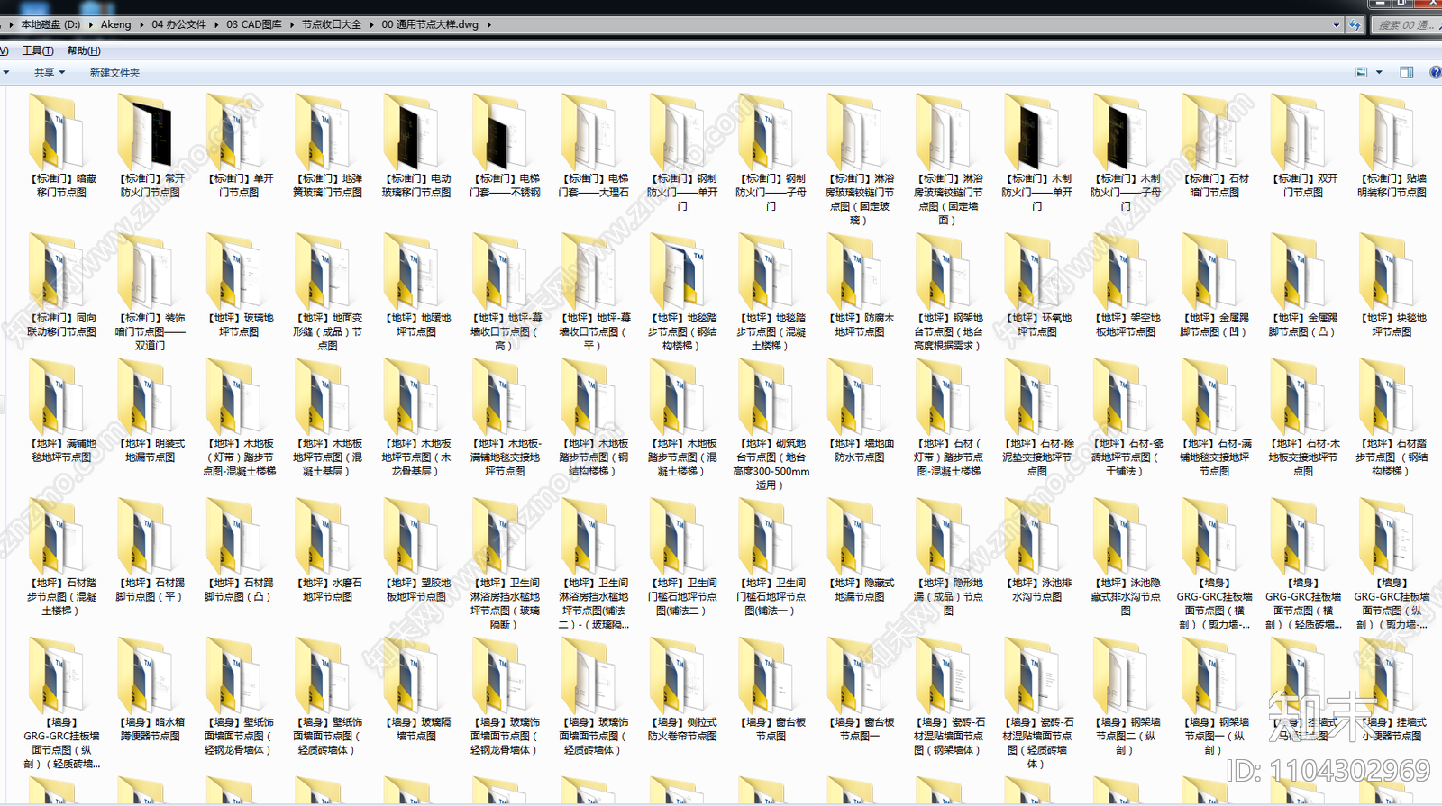Open the 工具(T) menu
This screenshot has width=1442, height=806.
38,51
